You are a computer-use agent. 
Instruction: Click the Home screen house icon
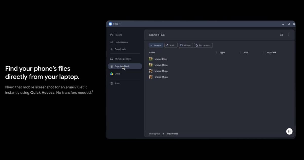111,42
